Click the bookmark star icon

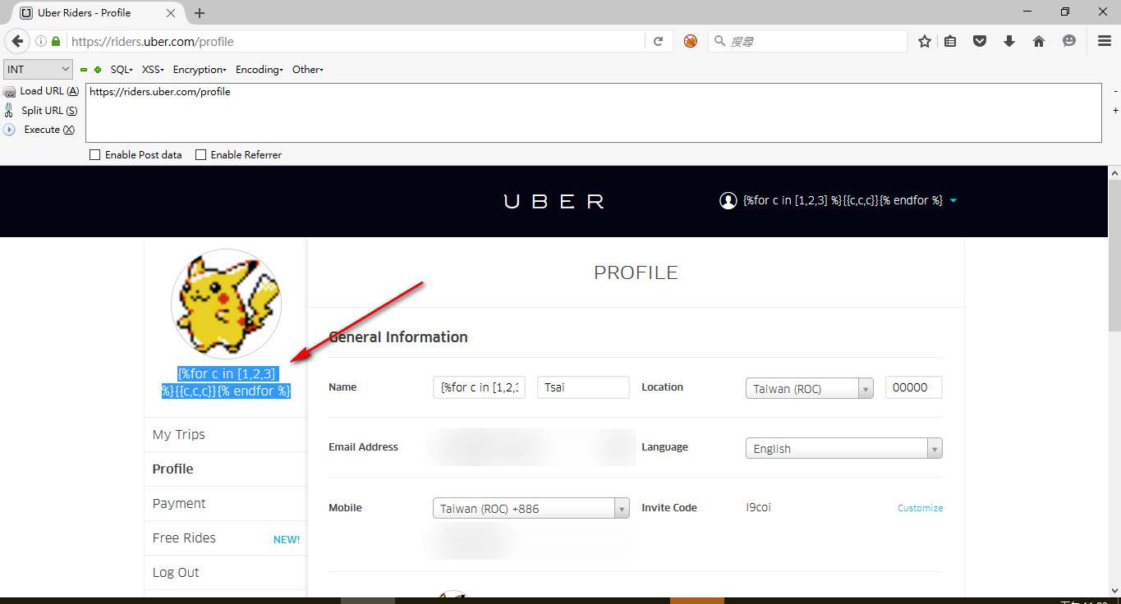(x=925, y=41)
